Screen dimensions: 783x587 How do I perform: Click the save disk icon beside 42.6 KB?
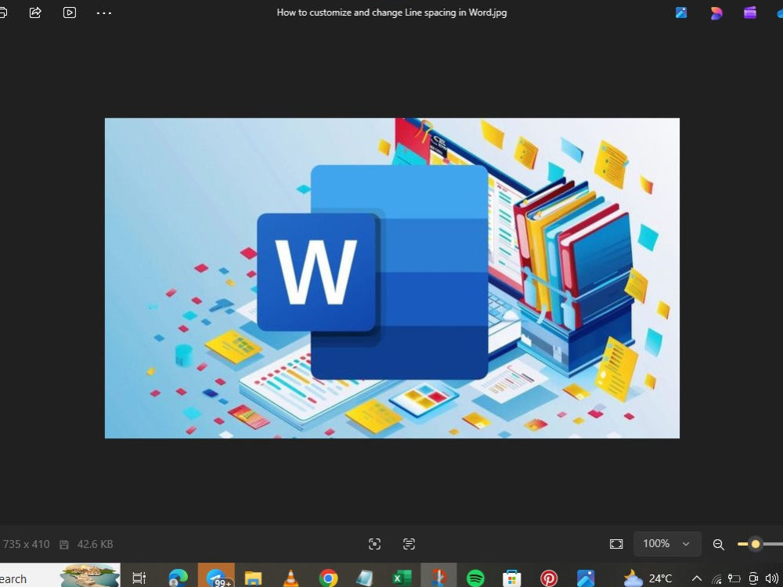[x=64, y=545]
